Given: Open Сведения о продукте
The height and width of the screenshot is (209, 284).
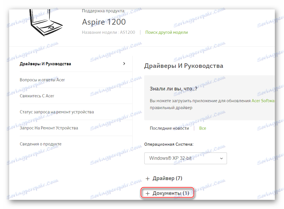Looking at the screenshot, I should 41,144.
